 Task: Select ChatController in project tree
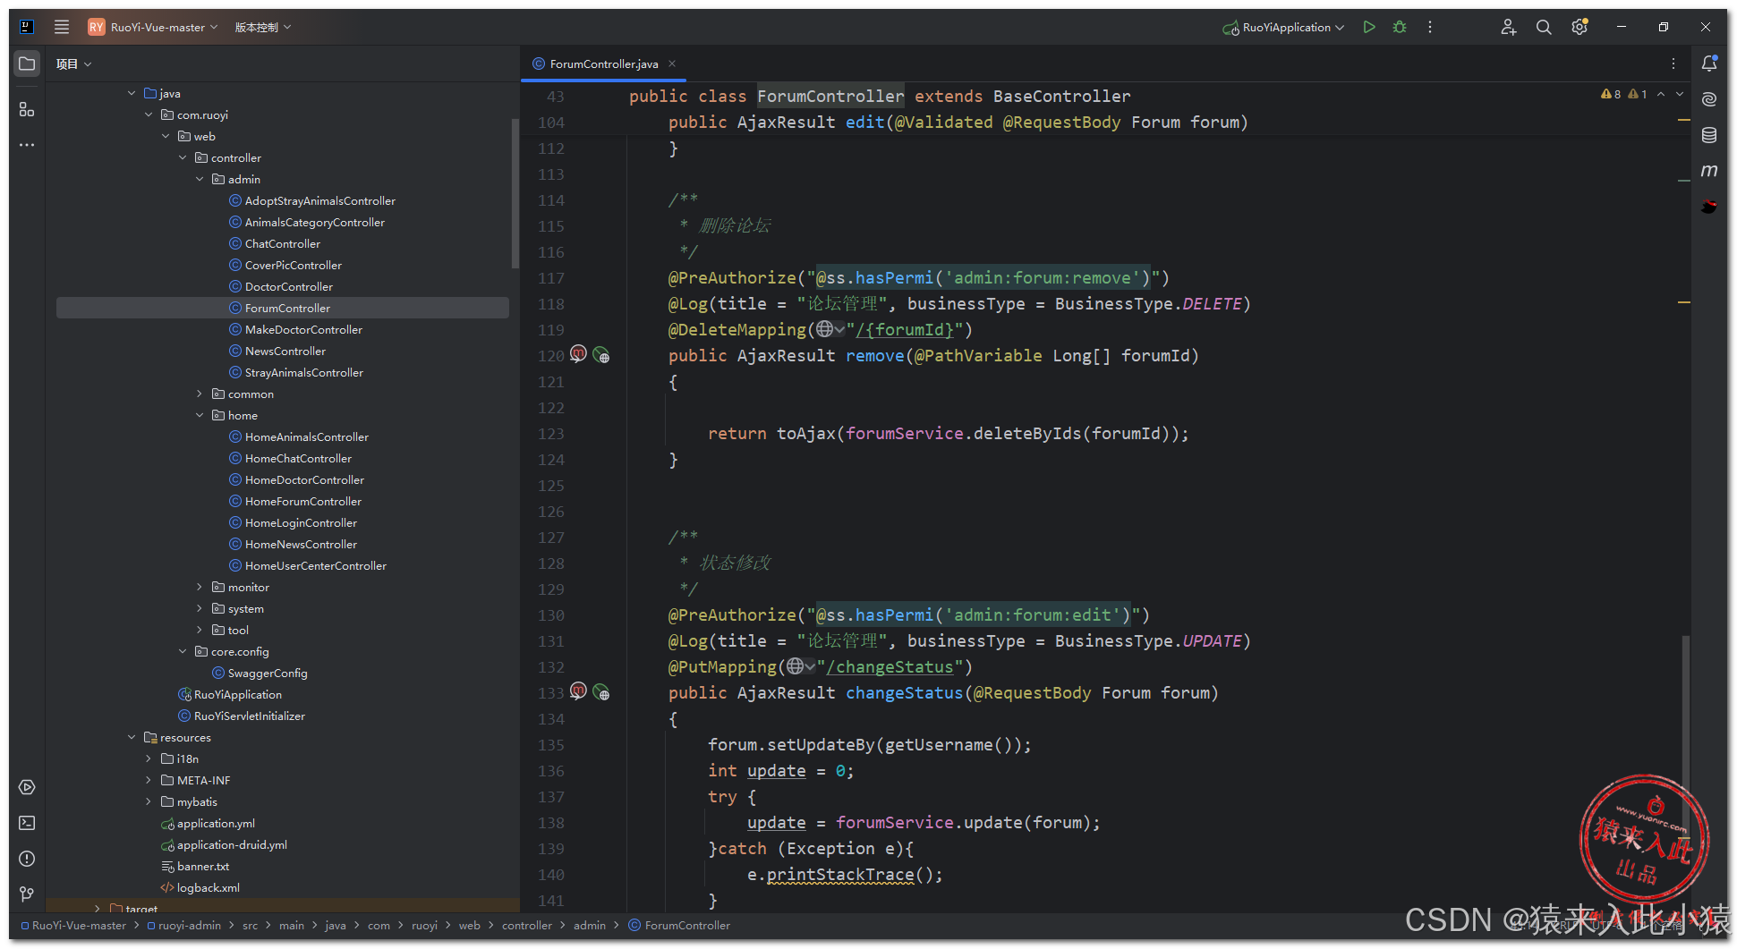[x=274, y=243]
